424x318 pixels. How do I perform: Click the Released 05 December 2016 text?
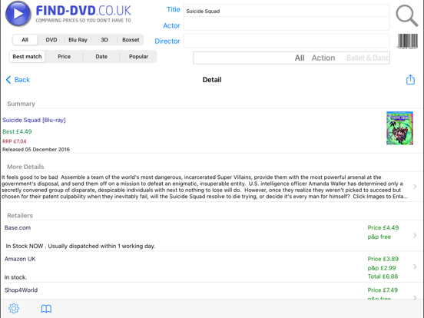click(x=36, y=149)
